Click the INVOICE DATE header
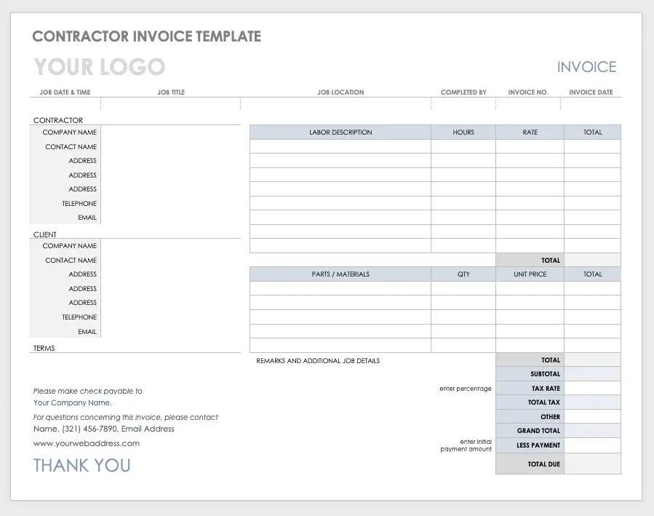Viewport: 654px width, 516px height. pos(591,92)
